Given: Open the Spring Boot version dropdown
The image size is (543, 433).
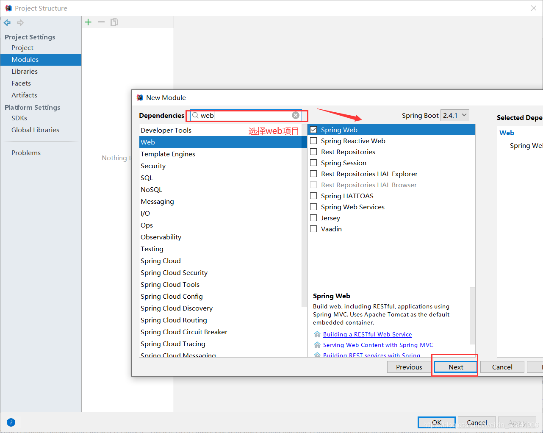Looking at the screenshot, I should point(455,115).
